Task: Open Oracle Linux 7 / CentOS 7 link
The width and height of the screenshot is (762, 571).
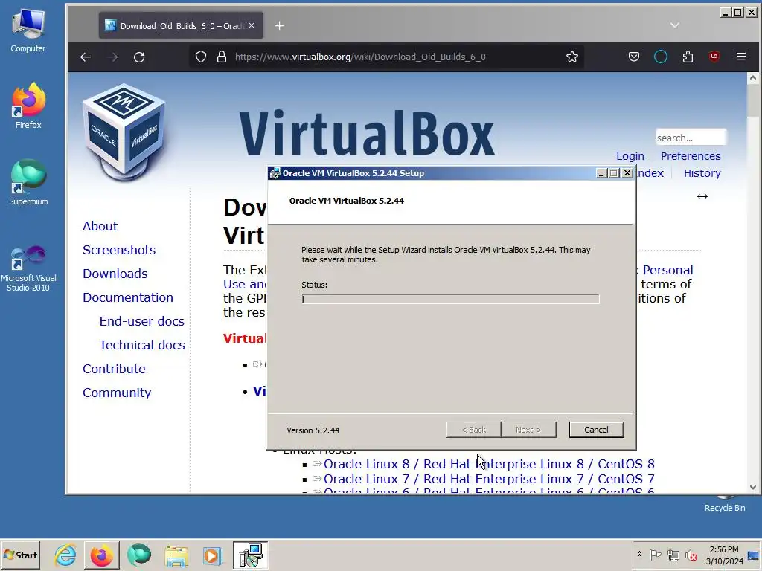Action: tap(489, 480)
